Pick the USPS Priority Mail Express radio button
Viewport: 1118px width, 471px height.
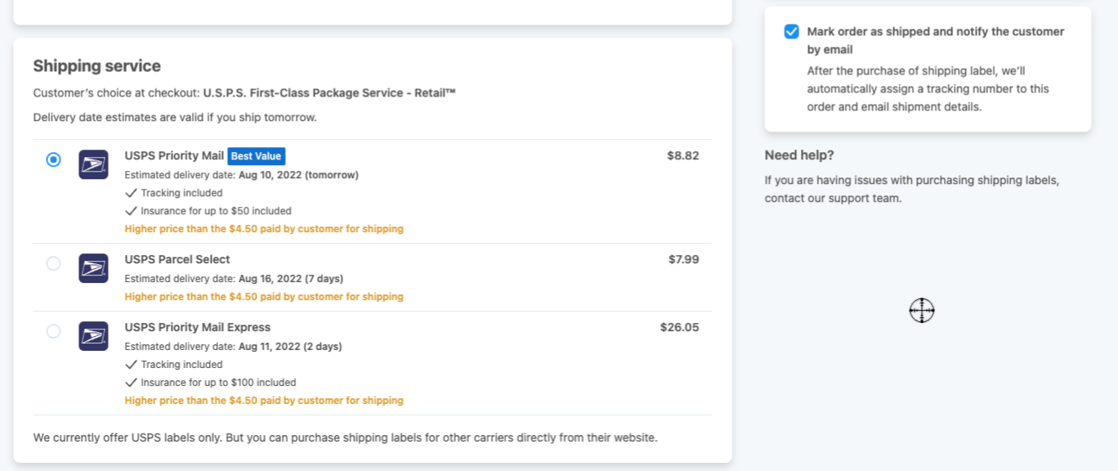pyautogui.click(x=53, y=331)
